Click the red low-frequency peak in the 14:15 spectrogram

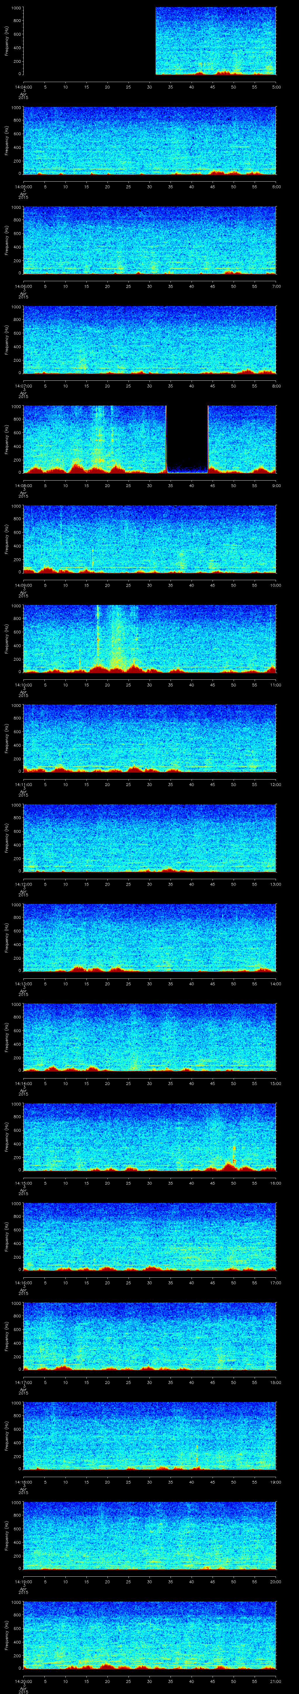pos(229,1166)
